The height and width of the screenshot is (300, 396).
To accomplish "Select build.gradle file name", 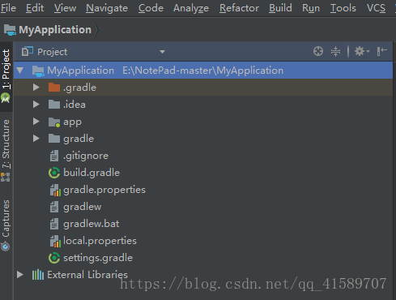I will click(92, 173).
